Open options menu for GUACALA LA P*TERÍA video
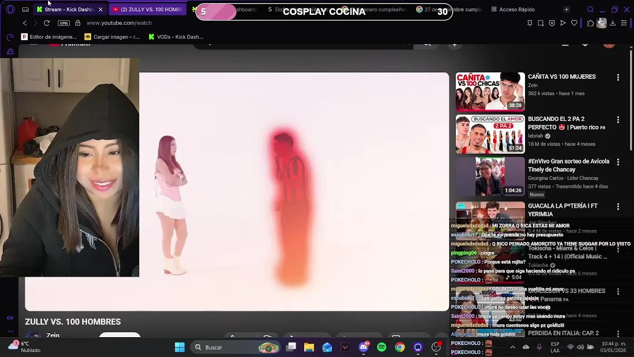Viewport: 634px width, 357px height. 618,206
